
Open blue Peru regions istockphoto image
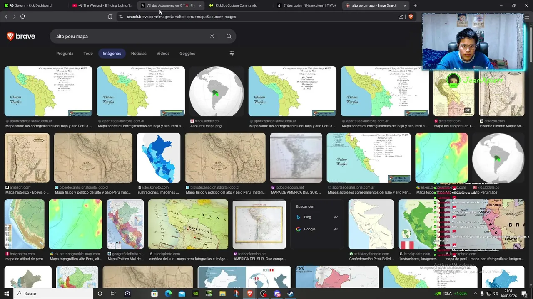[159, 158]
